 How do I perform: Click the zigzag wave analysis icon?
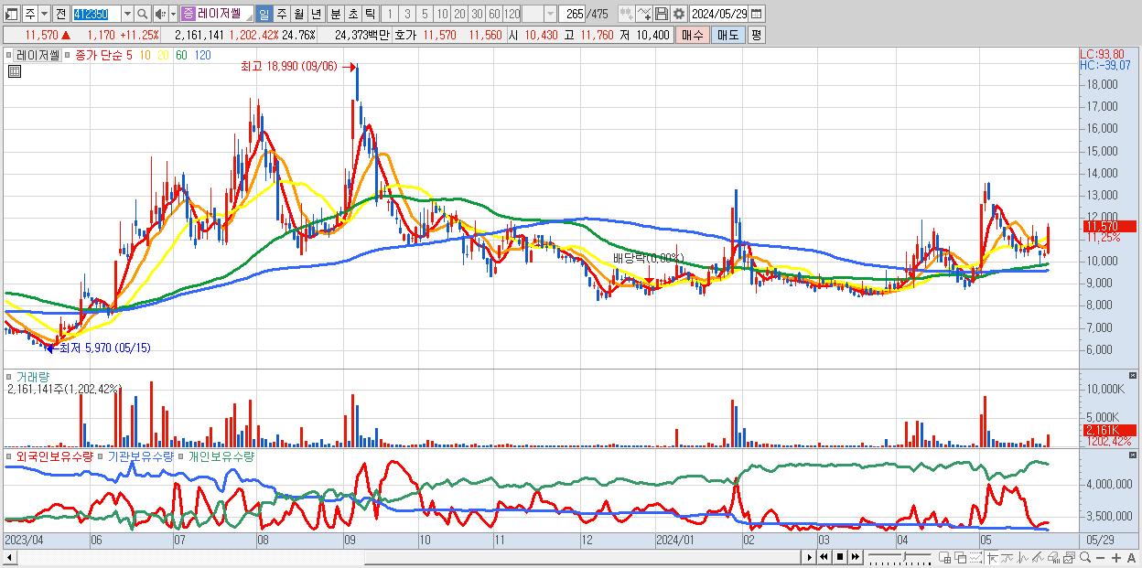click(x=1023, y=557)
